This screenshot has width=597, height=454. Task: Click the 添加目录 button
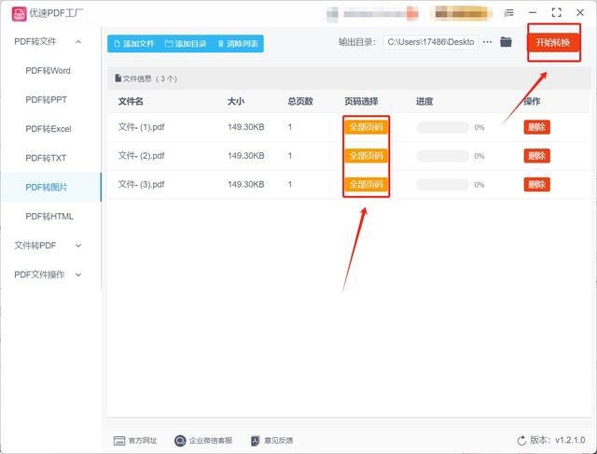[x=186, y=44]
